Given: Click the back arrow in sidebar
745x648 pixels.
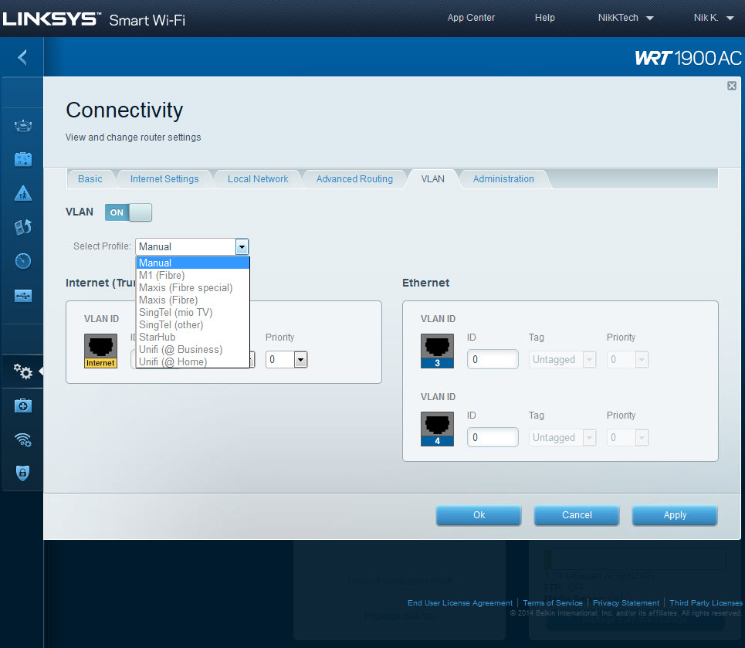Looking at the screenshot, I should [x=22, y=57].
